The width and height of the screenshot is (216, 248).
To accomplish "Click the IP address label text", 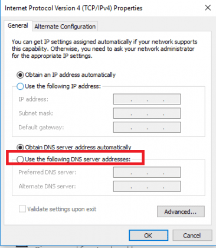I will 33,99.
